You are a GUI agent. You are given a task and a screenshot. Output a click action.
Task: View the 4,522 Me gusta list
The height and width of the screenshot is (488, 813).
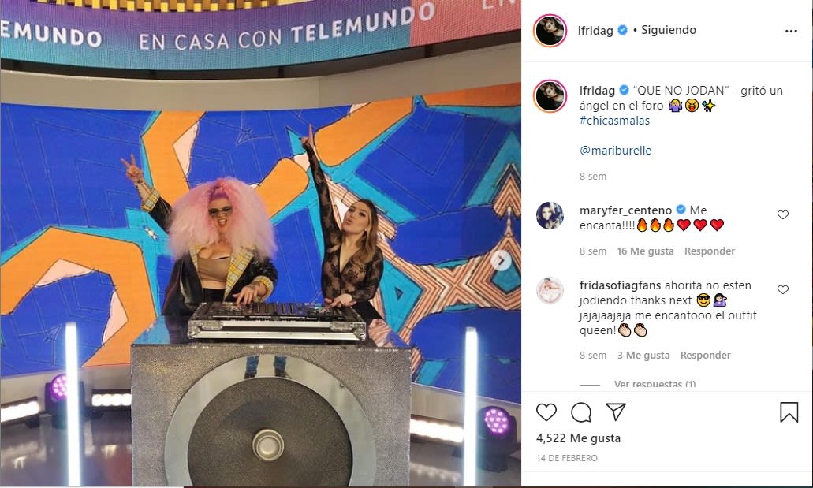tap(578, 438)
